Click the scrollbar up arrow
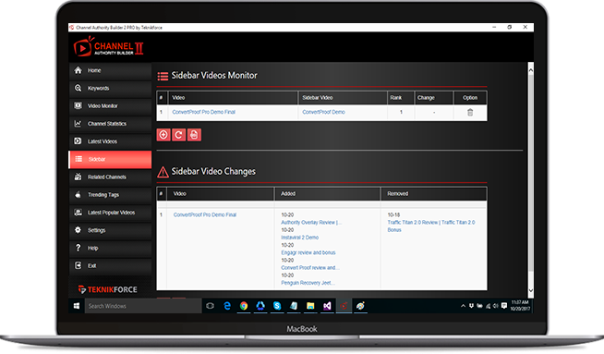This screenshot has width=604, height=354. coord(531,70)
